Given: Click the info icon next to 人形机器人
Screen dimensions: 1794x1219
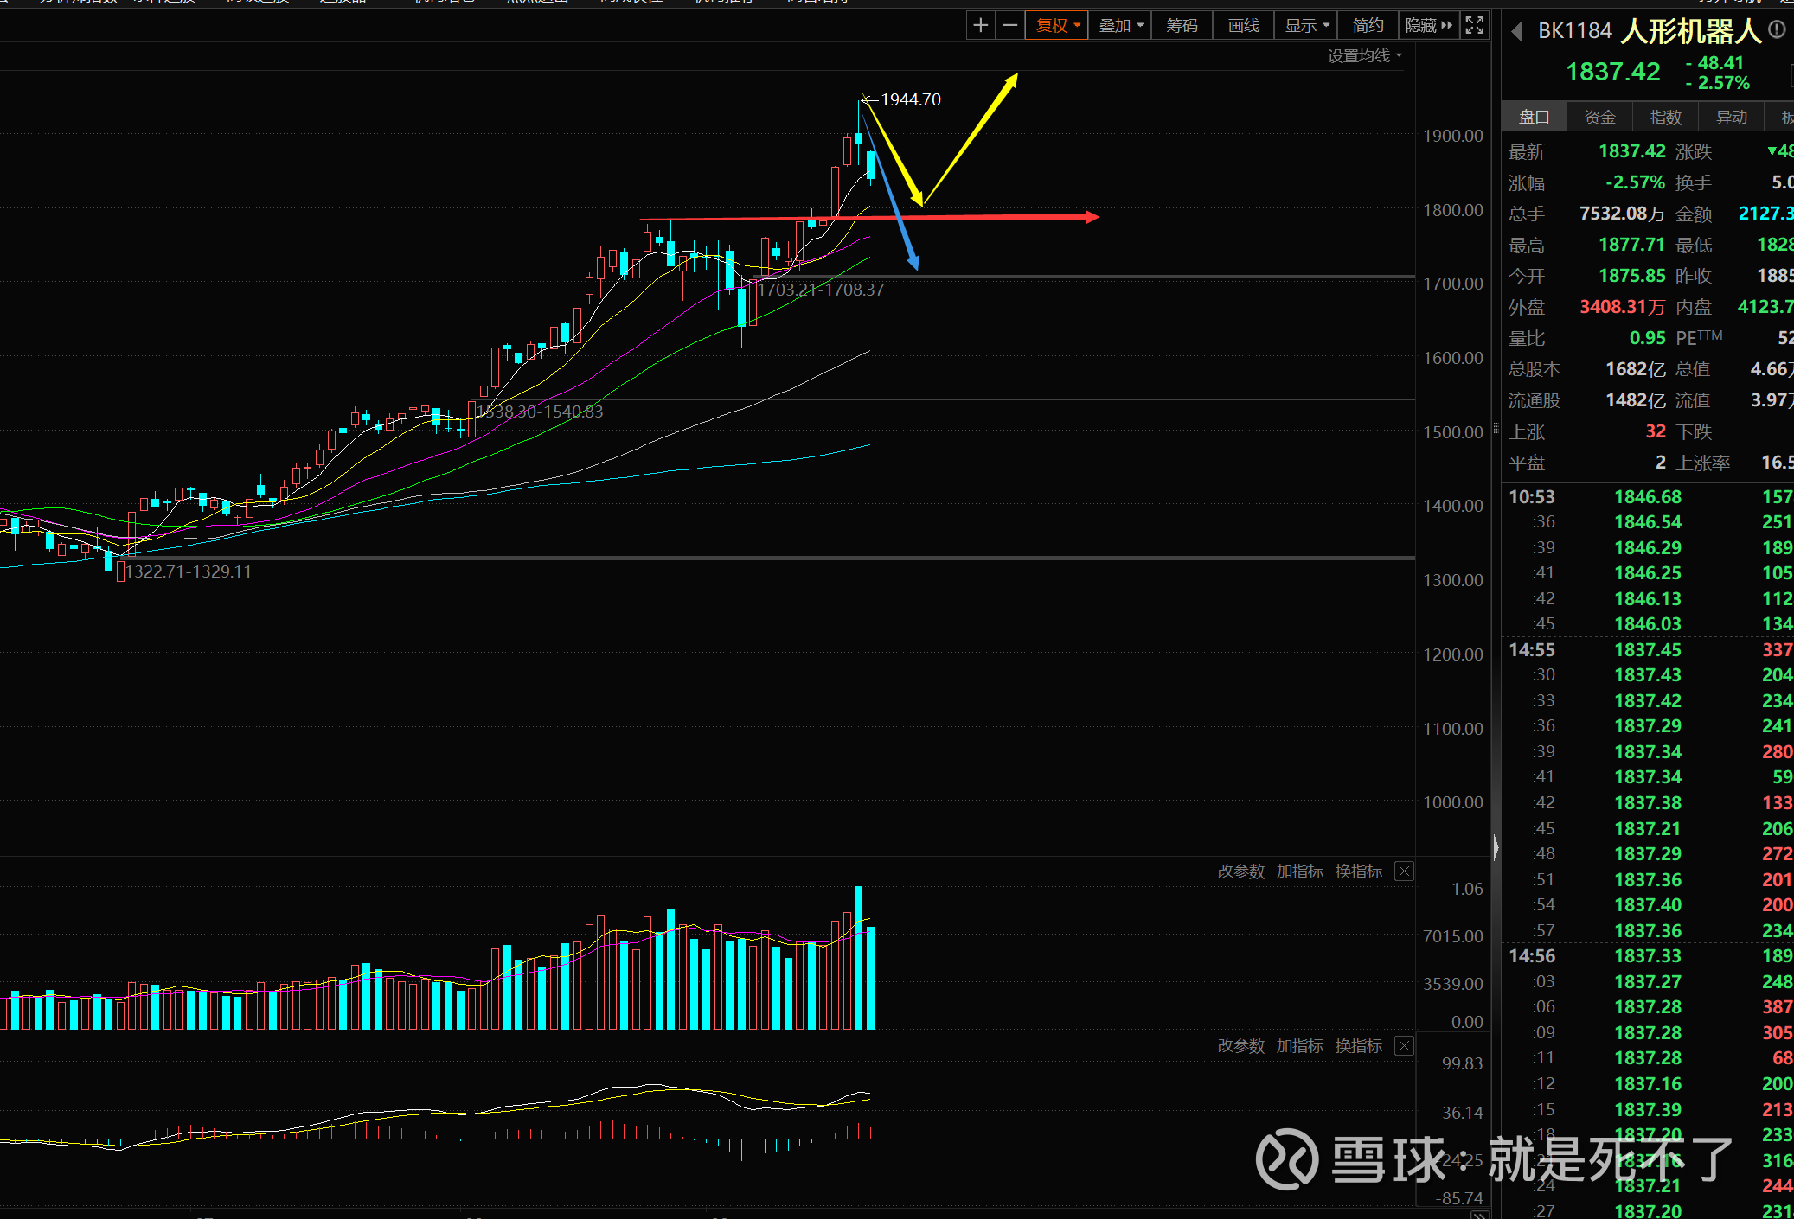Looking at the screenshot, I should pyautogui.click(x=1777, y=30).
